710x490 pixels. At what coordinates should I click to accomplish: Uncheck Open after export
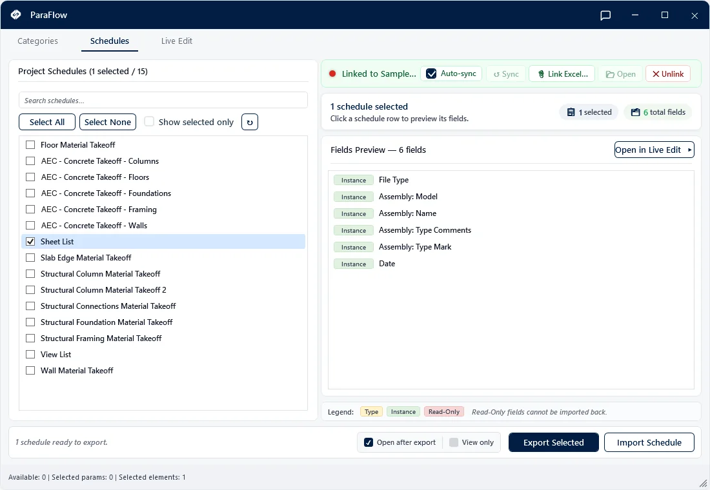point(369,442)
